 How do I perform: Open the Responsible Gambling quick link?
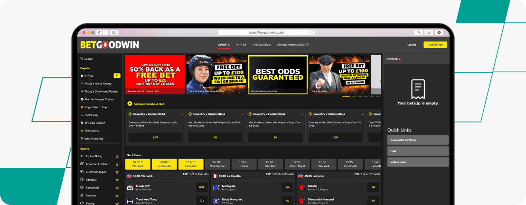[x=418, y=140]
